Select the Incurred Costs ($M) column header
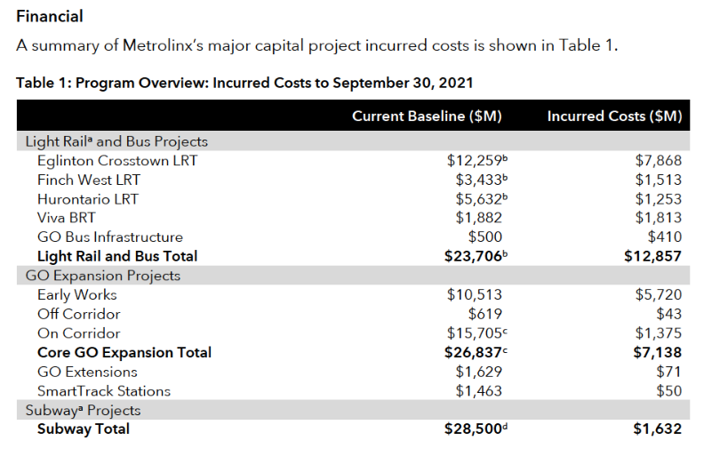 point(614,116)
